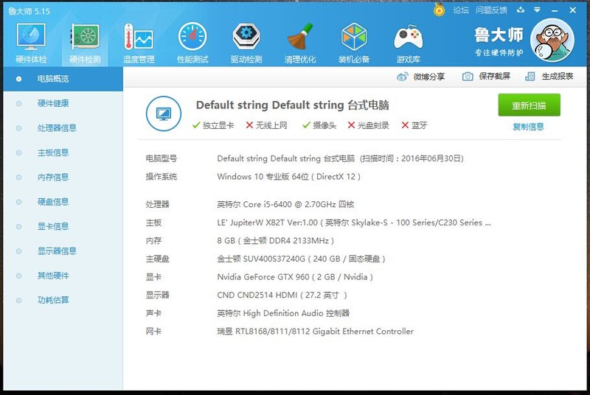590x395 pixels.
Task: Open 清理优化 cleanup broom icon
Action: point(300,43)
